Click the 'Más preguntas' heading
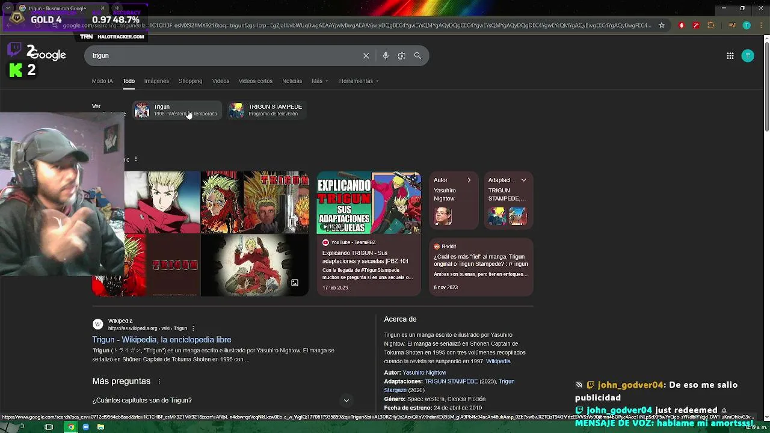Viewport: 770px width, 433px height. point(122,381)
